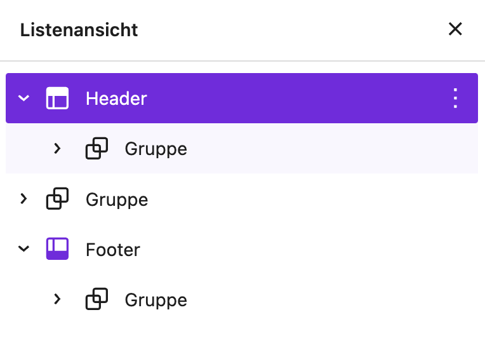Screen dimensions: 485x338
Task: Collapse the Footer block
Action: [24, 249]
